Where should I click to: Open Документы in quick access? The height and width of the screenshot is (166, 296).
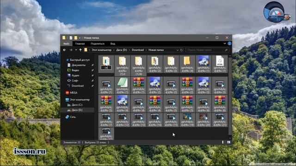tap(76, 65)
